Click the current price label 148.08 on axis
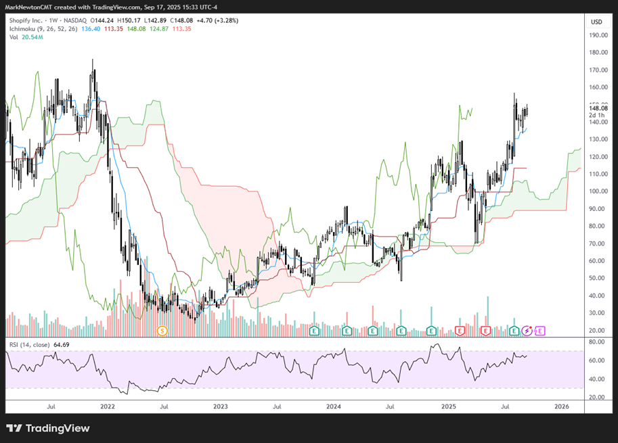Image resolution: width=618 pixels, height=443 pixels. [596, 108]
